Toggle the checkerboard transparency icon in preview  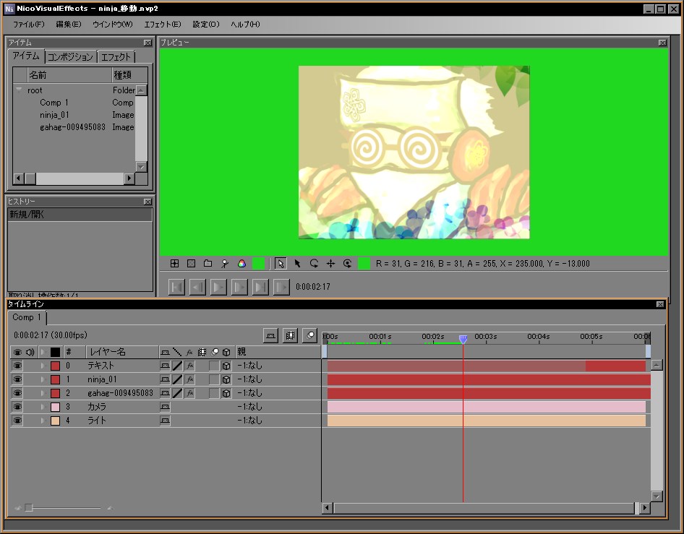[191, 263]
